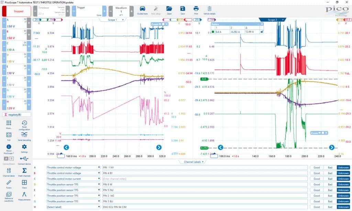Open the Guided tests car icon
Image resolution: width=352 pixels, height=211 pixels.
point(142,9)
